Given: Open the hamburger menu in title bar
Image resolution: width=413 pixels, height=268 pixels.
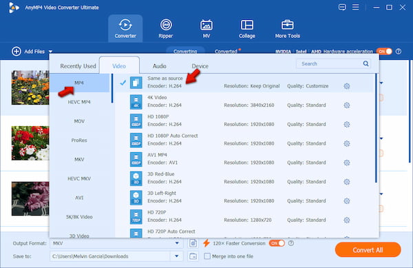Looking at the screenshot, I should coord(356,7).
